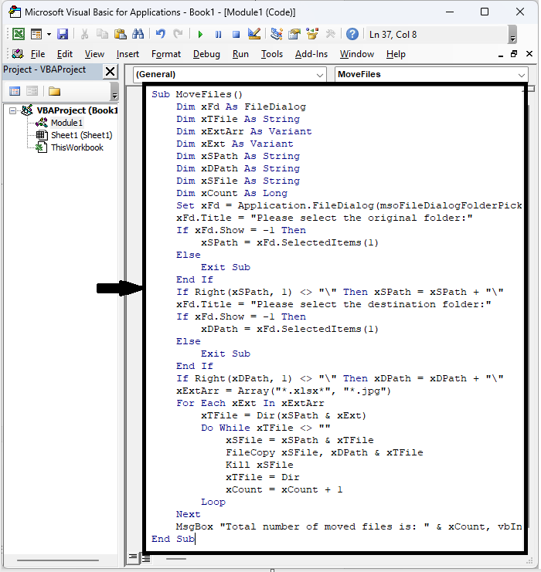Switch to Procedure View button
Screen dimensions: 541x572
pyautogui.click(x=133, y=557)
